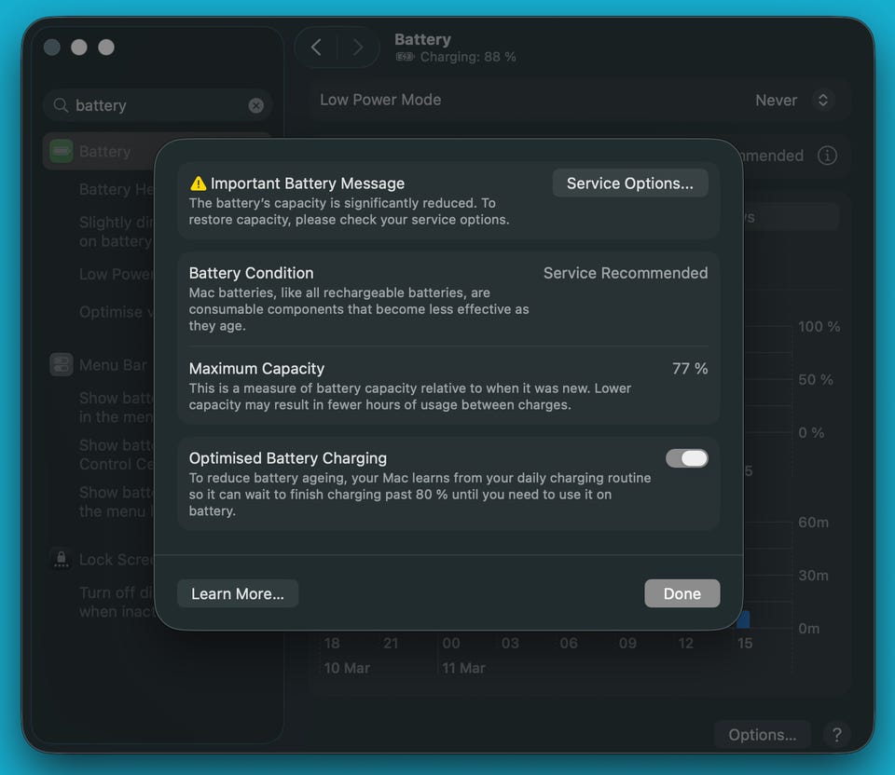This screenshot has height=775, width=895.
Task: Open the battery health info icon
Action: click(827, 156)
